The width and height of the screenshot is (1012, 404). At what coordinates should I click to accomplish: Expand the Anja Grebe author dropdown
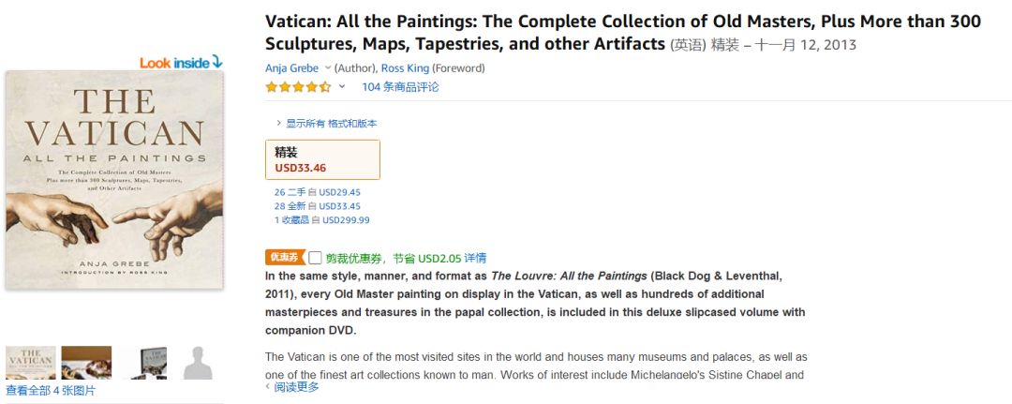328,68
